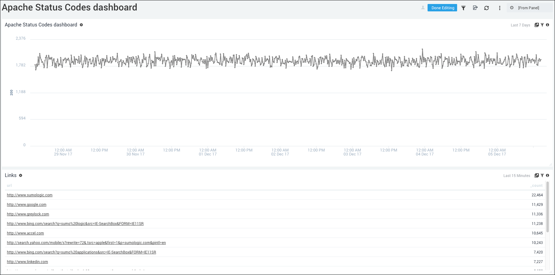
Task: Click the user profile icon beside Done Editing
Action: (423, 8)
